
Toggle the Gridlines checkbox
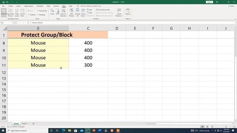[x=32, y=15]
